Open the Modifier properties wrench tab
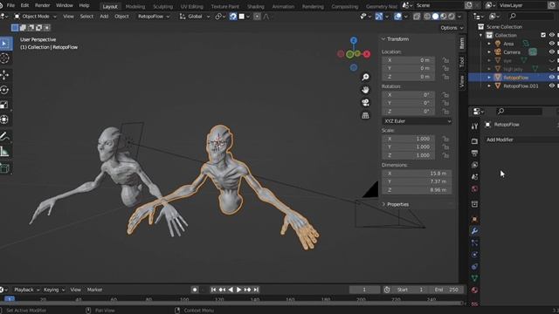Image resolution: width=559 pixels, height=314 pixels. click(474, 230)
